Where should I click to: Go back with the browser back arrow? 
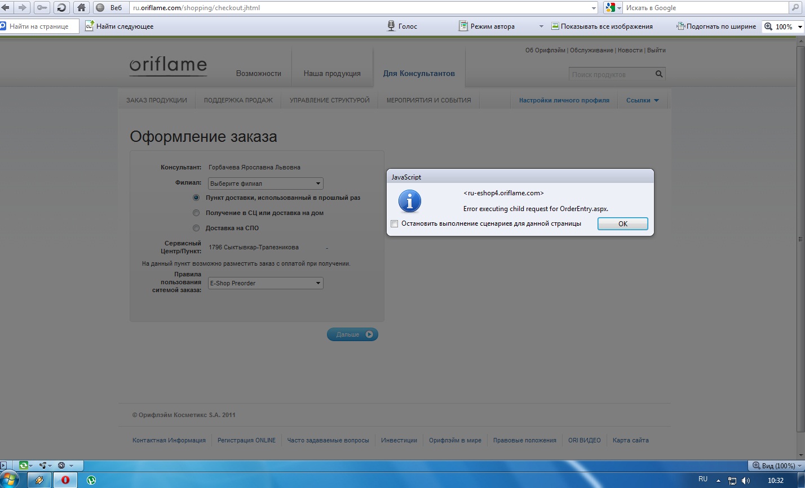point(7,8)
